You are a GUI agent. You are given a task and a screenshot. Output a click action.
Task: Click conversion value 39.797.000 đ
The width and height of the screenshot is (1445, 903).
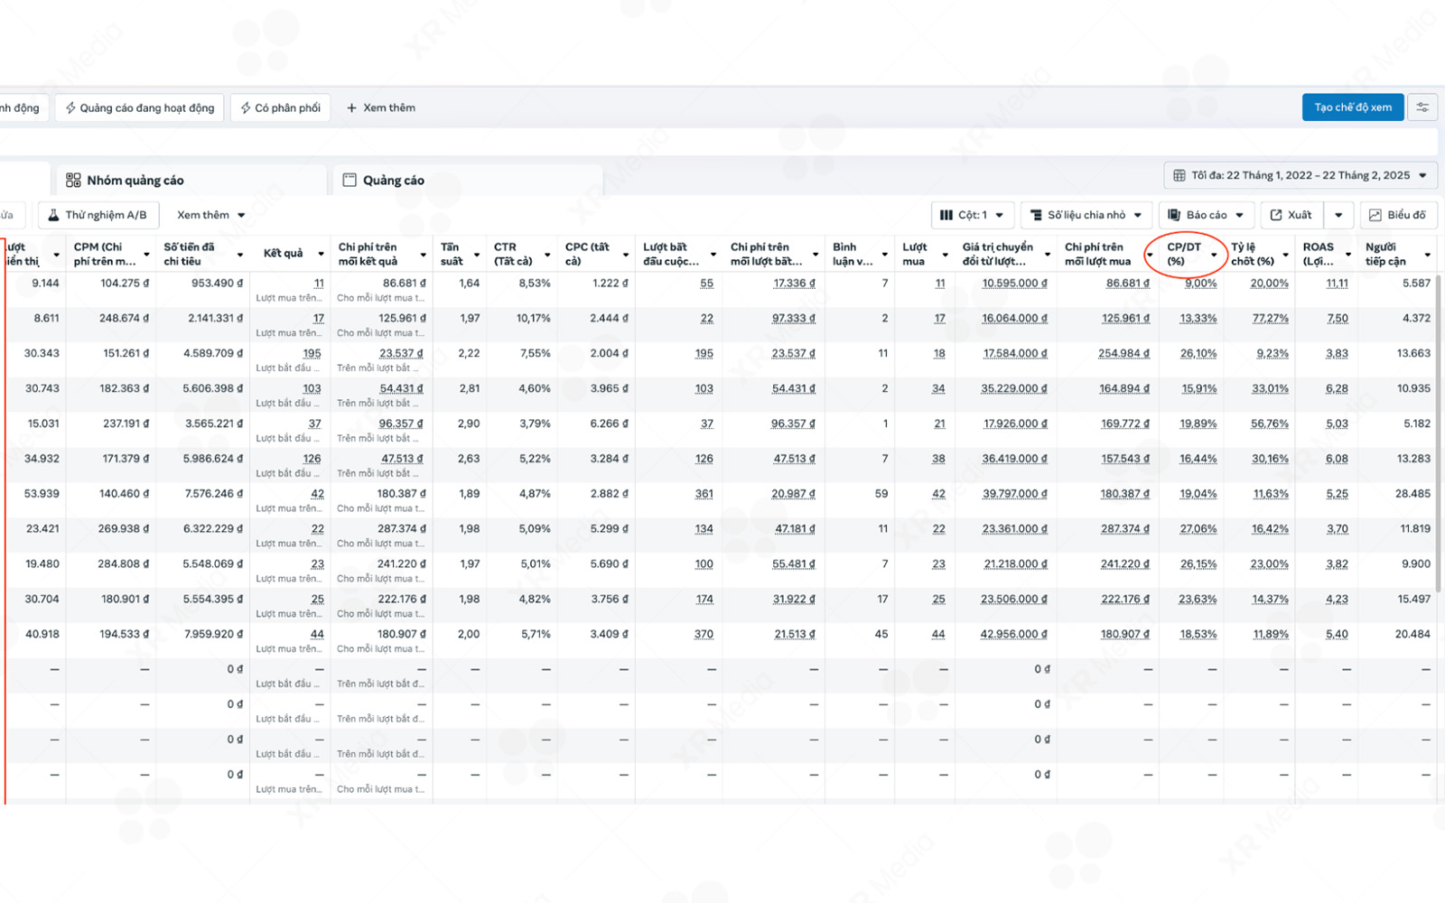click(x=1015, y=495)
